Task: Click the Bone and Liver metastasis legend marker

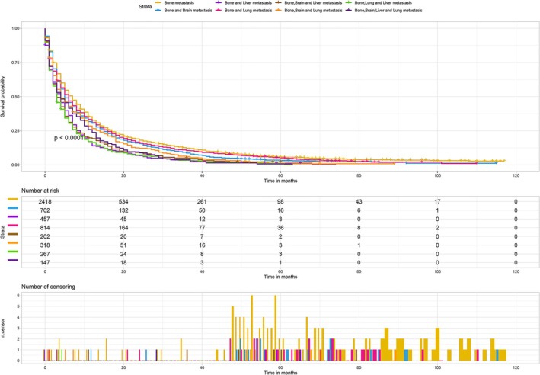Action: click(x=219, y=2)
